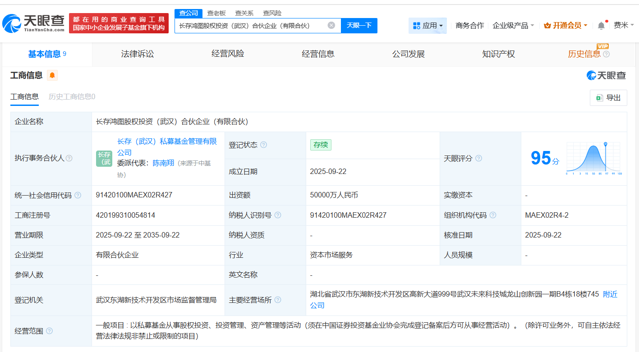Click the marker on the 95分 score gauge
Image resolution: width=639 pixels, height=352 pixels.
pos(605,143)
